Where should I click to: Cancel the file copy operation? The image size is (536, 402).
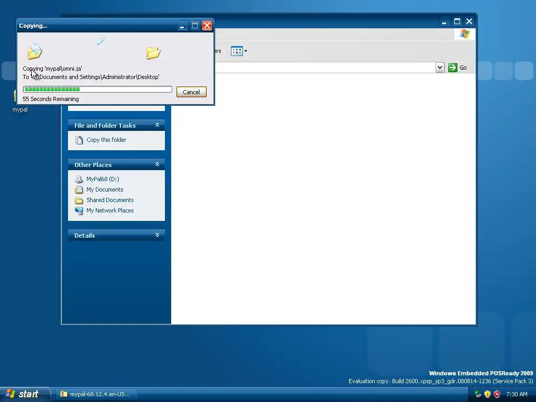point(191,92)
